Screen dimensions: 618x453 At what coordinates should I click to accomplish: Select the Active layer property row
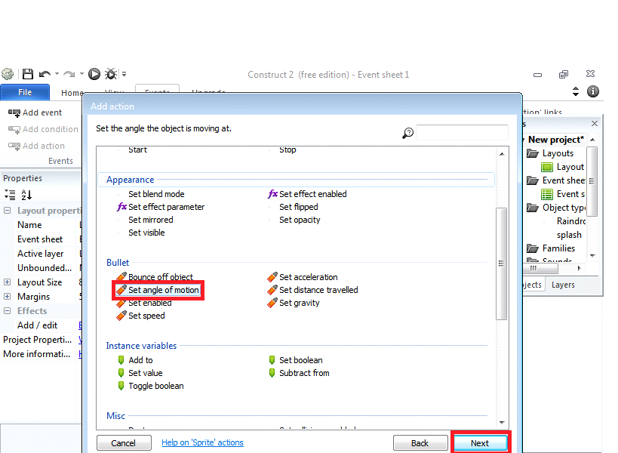pos(41,254)
